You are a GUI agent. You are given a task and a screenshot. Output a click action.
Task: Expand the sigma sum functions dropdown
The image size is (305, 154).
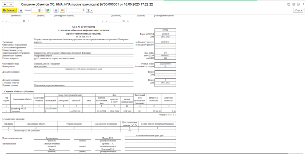click(89, 10)
